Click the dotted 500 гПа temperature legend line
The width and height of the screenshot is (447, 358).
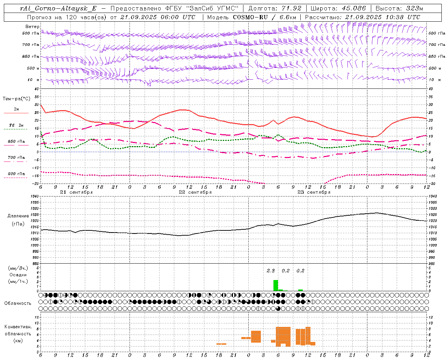15,178
